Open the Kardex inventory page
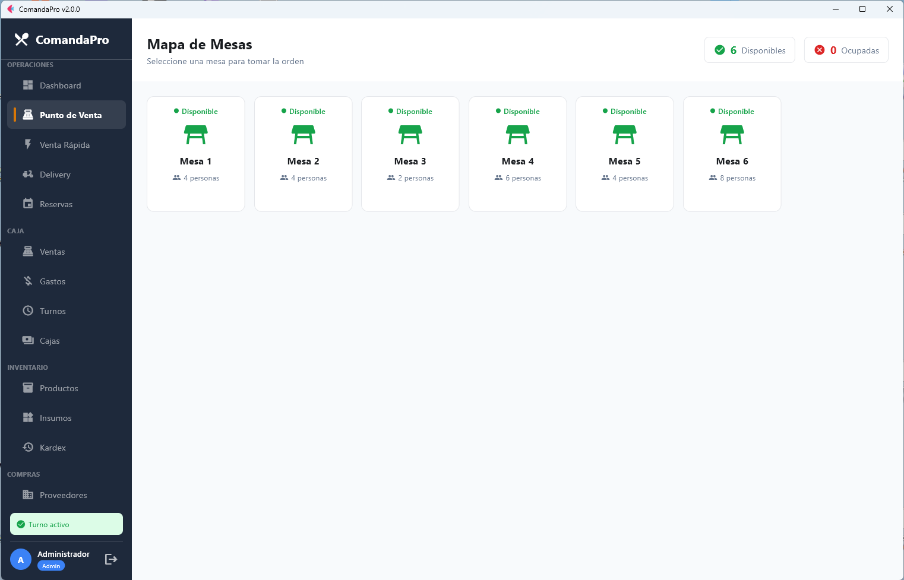This screenshot has width=904, height=580. (x=67, y=447)
